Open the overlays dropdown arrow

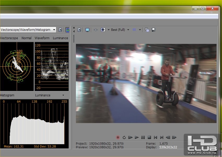[x=140, y=30]
